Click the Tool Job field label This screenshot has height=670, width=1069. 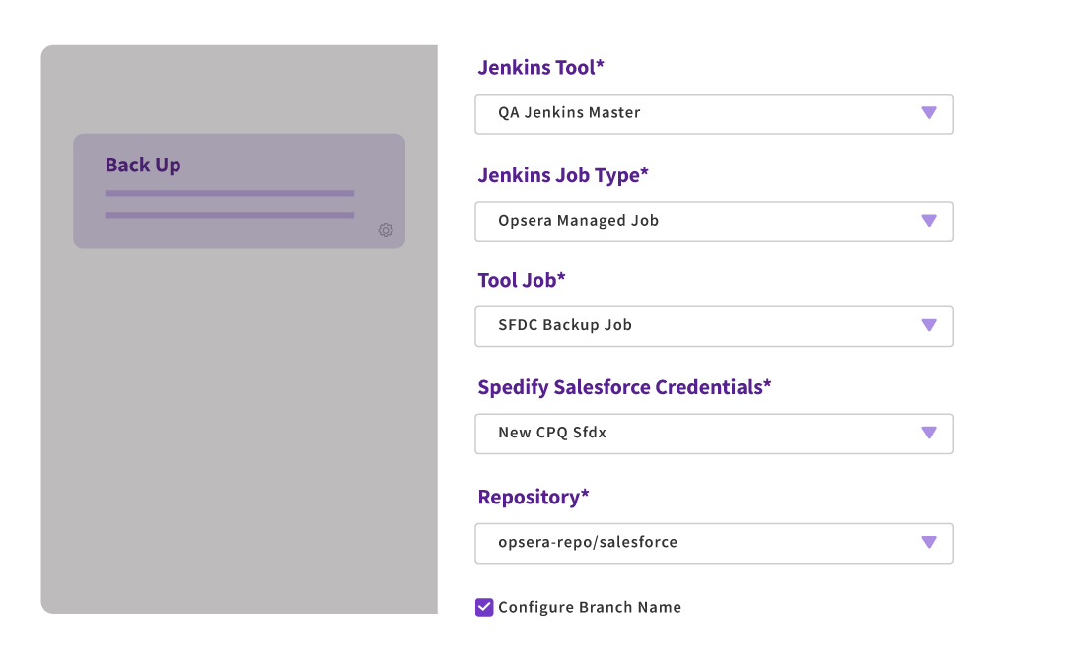(522, 280)
